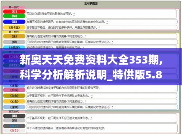
Task: Select the gray 银 version label
Action: (14, 42)
